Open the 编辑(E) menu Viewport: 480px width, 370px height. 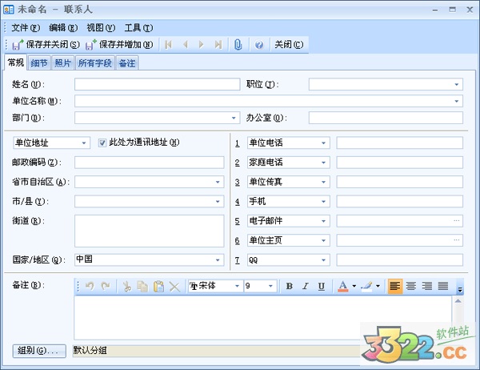63,28
